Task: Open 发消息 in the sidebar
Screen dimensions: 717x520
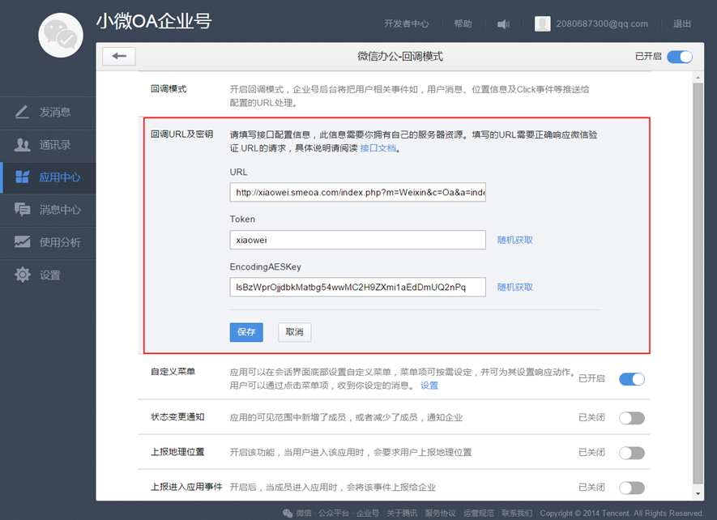Action: point(48,113)
